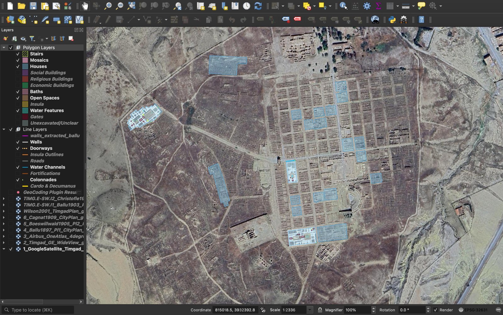503x315 pixels.
Task: Open the manage map themes eye dropdown
Action: (23, 39)
